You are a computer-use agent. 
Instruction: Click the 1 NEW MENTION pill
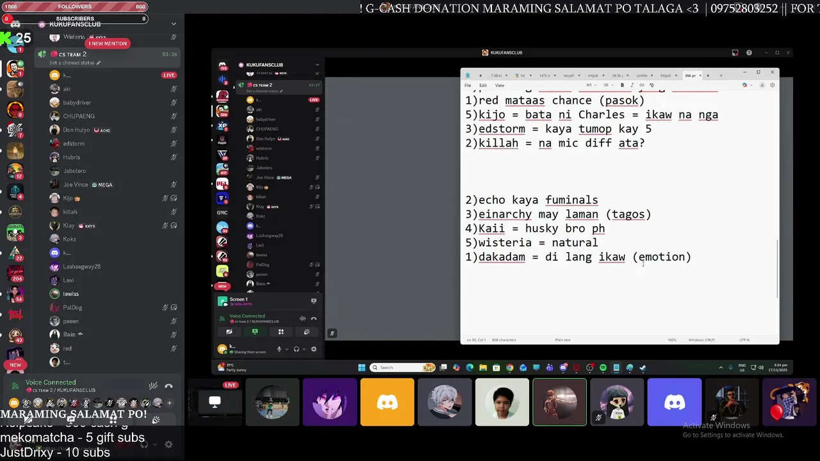click(x=108, y=44)
